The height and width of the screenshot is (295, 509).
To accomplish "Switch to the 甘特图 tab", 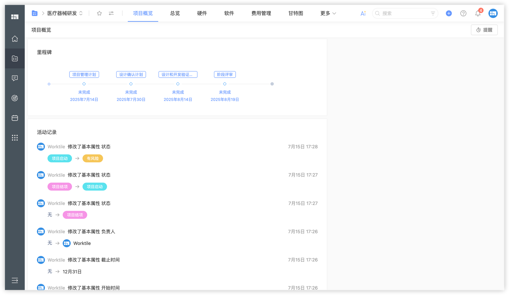I will click(x=295, y=13).
